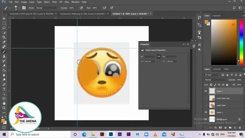Screen dimensions: 245x138
Task: Open brush preset picker arrow
Action: [20, 8]
